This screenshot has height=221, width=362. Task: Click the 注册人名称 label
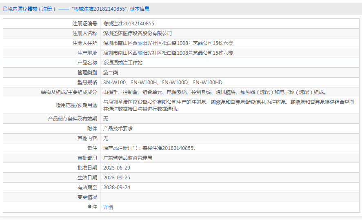(85, 33)
